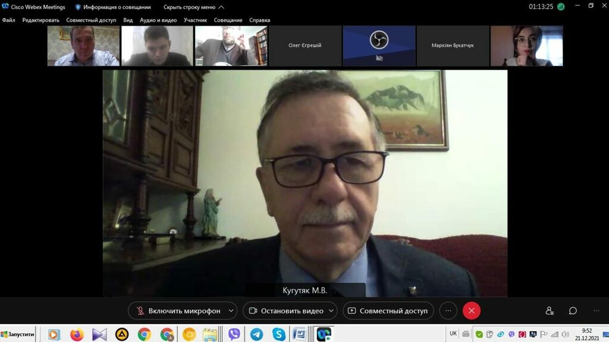
Task: Open panel options ellipsis at bottom right
Action: (x=596, y=311)
